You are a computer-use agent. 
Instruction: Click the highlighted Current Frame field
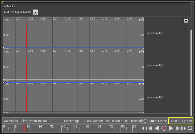pos(181,121)
